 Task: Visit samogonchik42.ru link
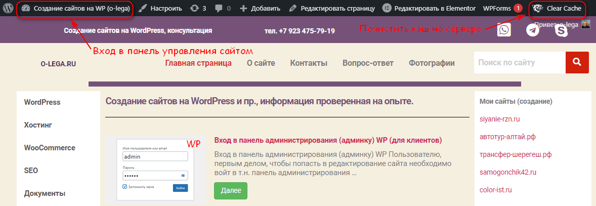pos(508,172)
